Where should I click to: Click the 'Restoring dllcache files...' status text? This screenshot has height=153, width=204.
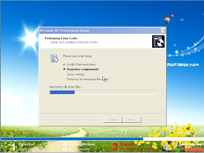(x=66, y=87)
